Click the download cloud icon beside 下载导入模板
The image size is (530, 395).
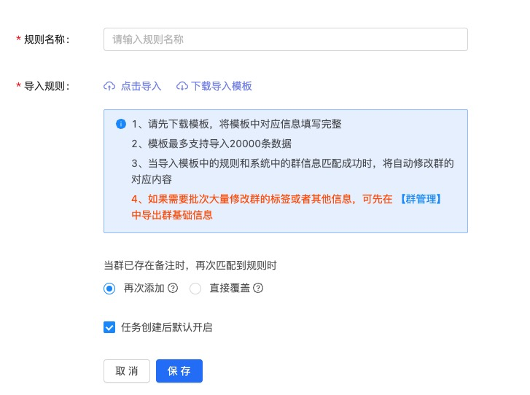coord(182,86)
